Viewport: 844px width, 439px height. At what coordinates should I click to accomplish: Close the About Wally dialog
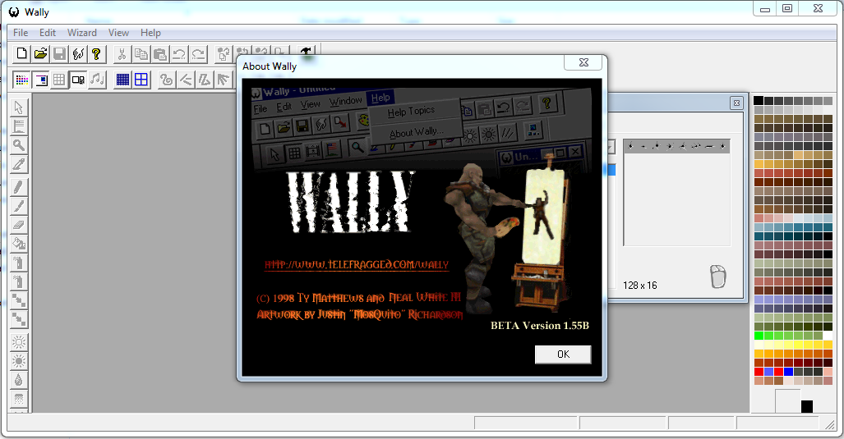point(583,62)
